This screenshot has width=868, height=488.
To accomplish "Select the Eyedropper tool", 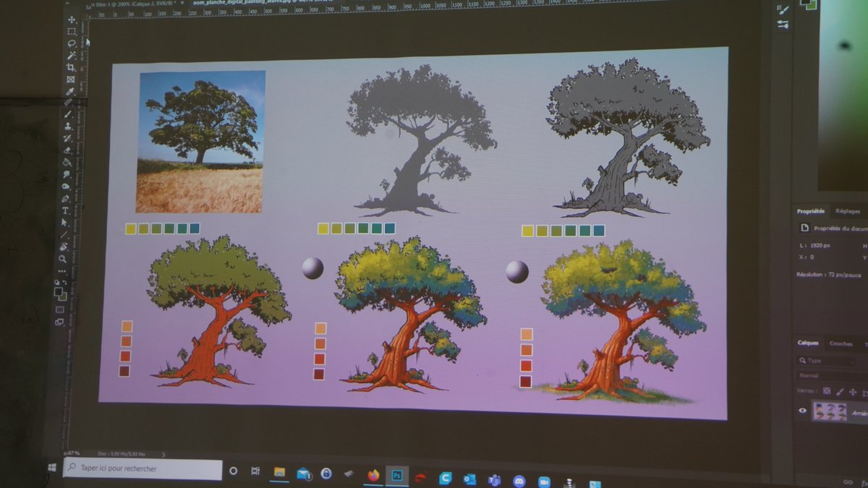I will 71,92.
